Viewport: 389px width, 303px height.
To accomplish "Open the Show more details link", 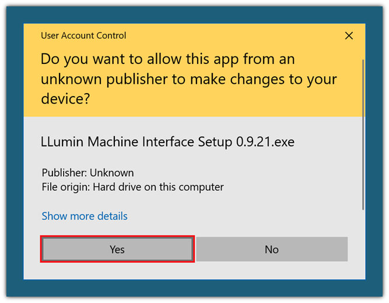I will tap(85, 216).
